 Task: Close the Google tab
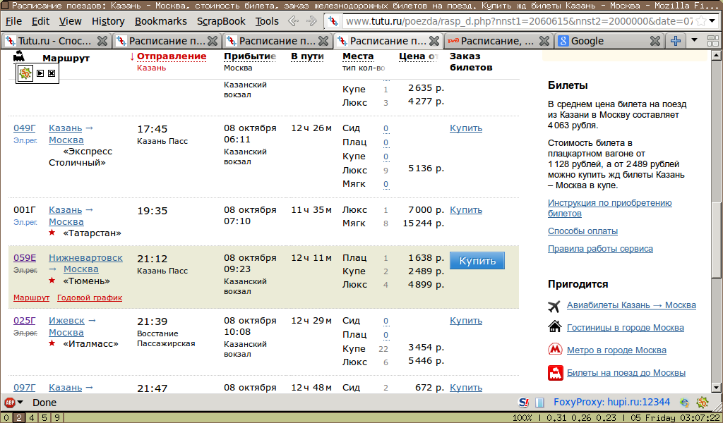click(655, 41)
